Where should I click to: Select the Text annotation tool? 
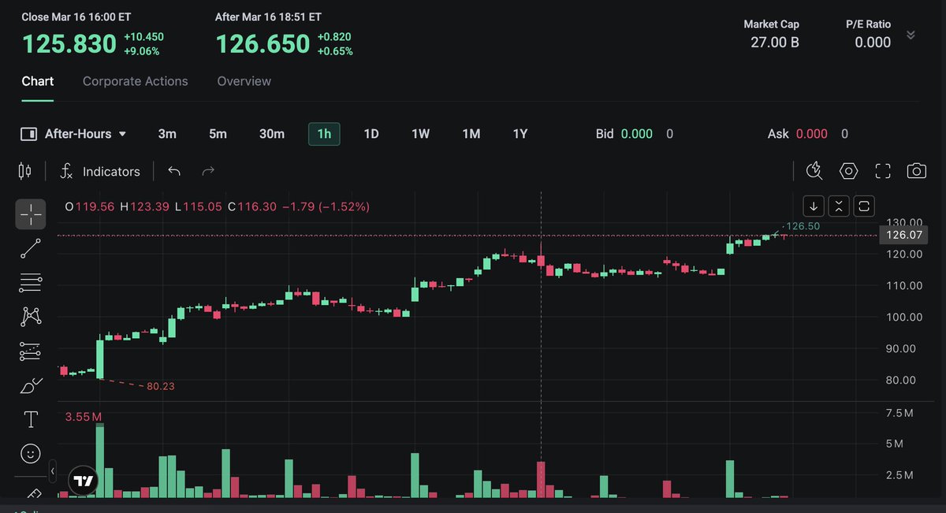click(x=31, y=420)
